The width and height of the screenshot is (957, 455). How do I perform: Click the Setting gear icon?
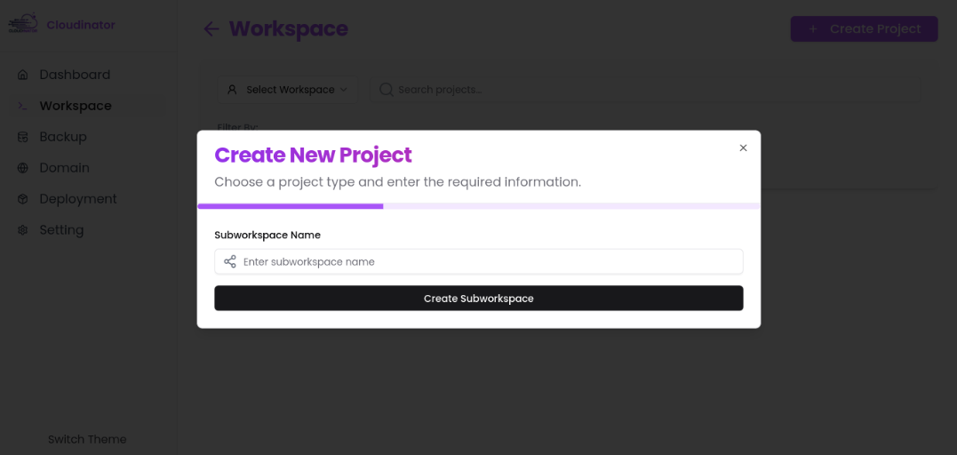tap(22, 230)
